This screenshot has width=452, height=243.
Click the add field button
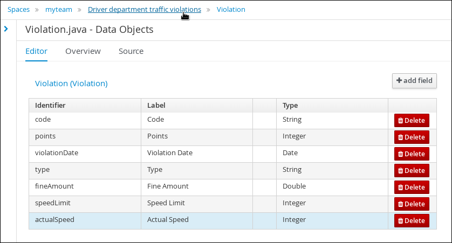pyautogui.click(x=414, y=81)
